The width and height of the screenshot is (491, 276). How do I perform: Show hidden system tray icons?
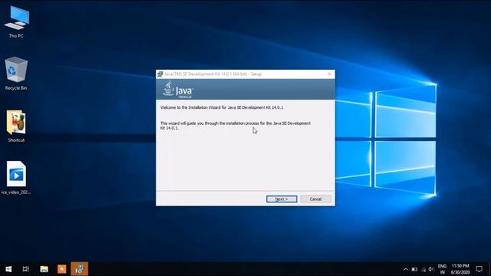tap(406, 269)
